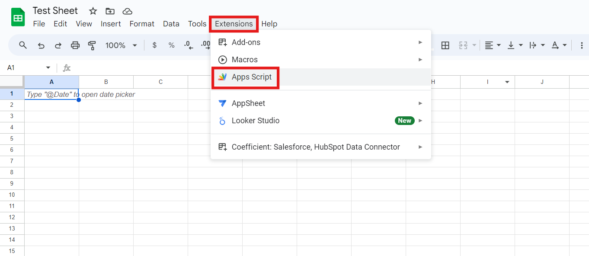Open the 100% zoom dropdown
589x256 pixels.
(134, 45)
